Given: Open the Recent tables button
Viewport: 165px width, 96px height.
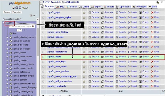Looking at the screenshot, I should (7, 12).
